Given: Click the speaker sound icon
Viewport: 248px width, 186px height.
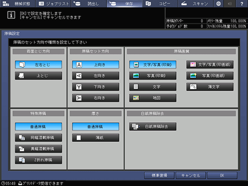Looking at the screenshot, I should tap(230, 3).
